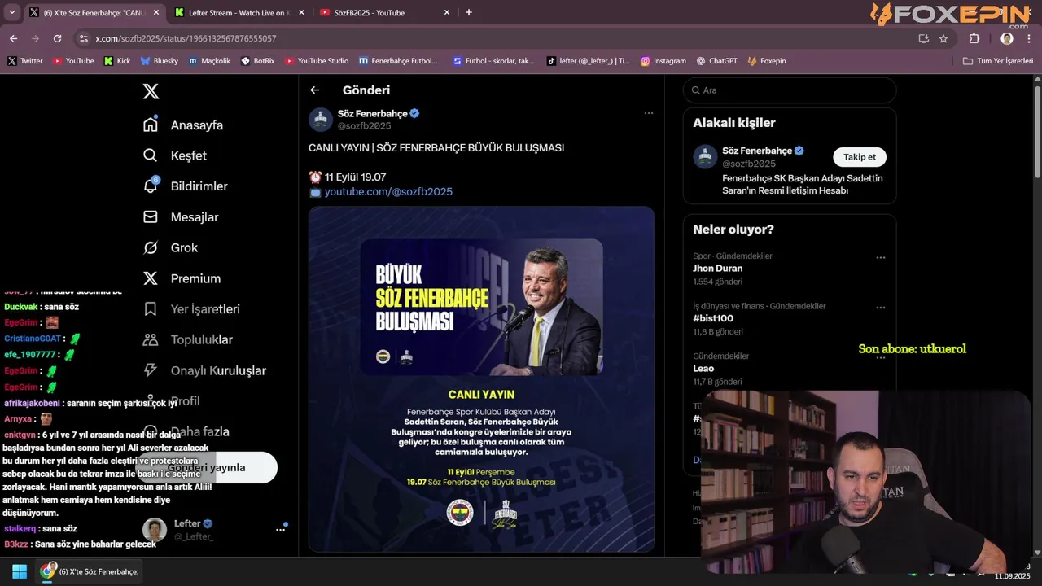
Task: Open Chrome three-dot menu
Action: point(1029,38)
